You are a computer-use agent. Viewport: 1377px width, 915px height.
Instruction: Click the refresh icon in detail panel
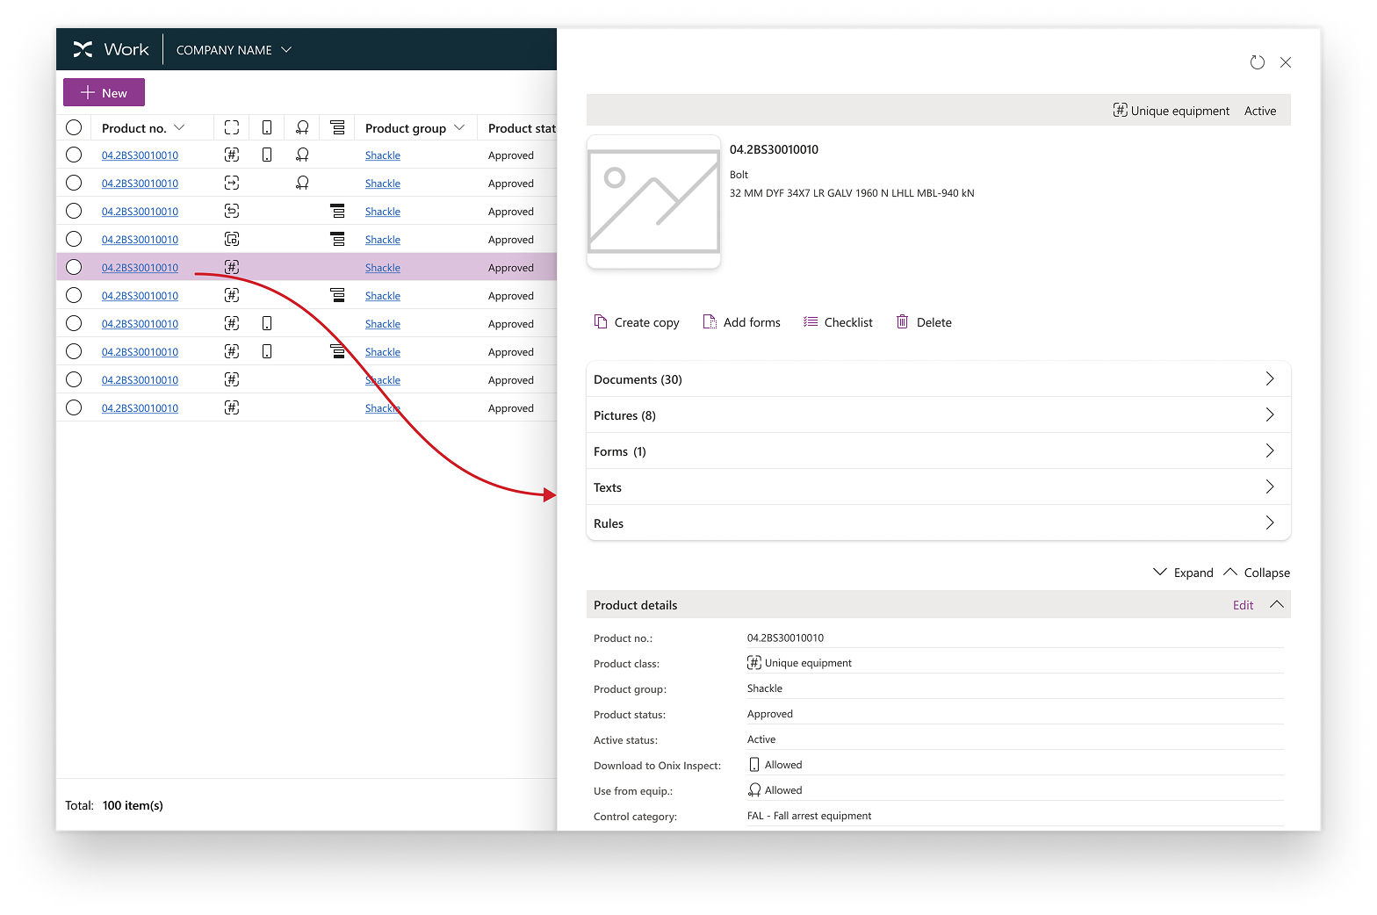(1257, 62)
